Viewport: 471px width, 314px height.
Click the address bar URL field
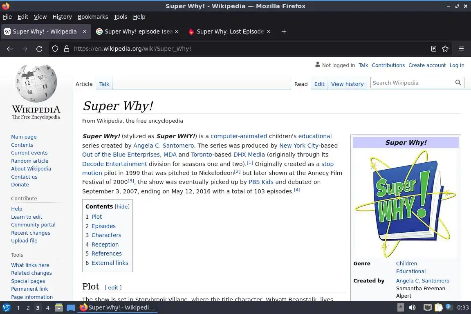[x=249, y=49]
